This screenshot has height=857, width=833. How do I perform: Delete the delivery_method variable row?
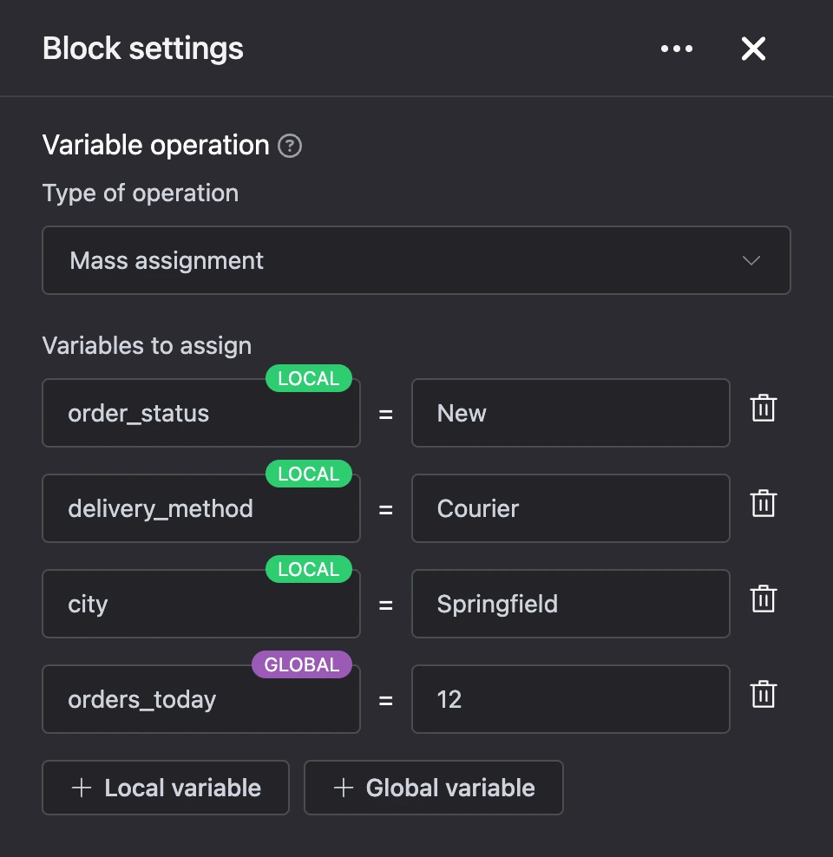click(763, 503)
